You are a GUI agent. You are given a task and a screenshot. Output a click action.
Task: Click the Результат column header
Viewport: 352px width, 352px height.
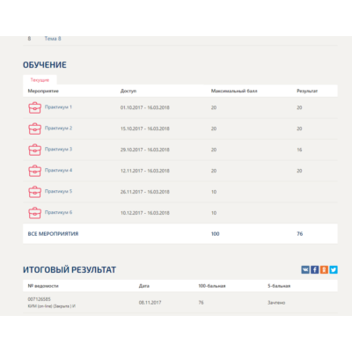[x=307, y=91]
